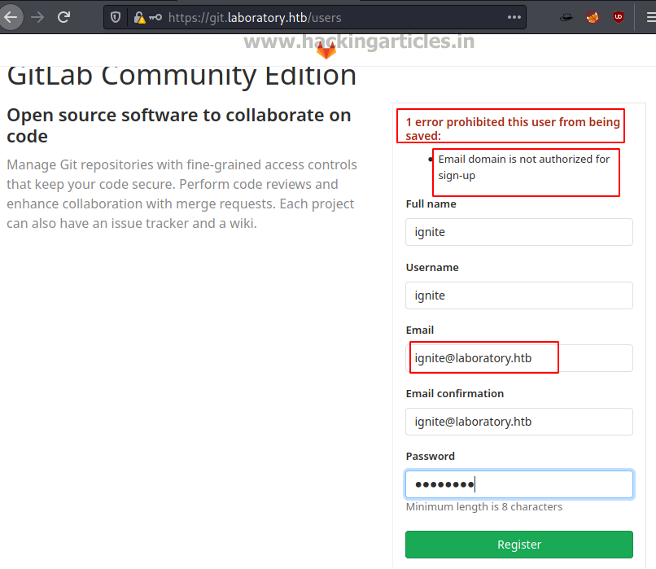656x569 pixels.
Task: Click the 'GitLab Community Edition' heading
Action: tap(181, 76)
